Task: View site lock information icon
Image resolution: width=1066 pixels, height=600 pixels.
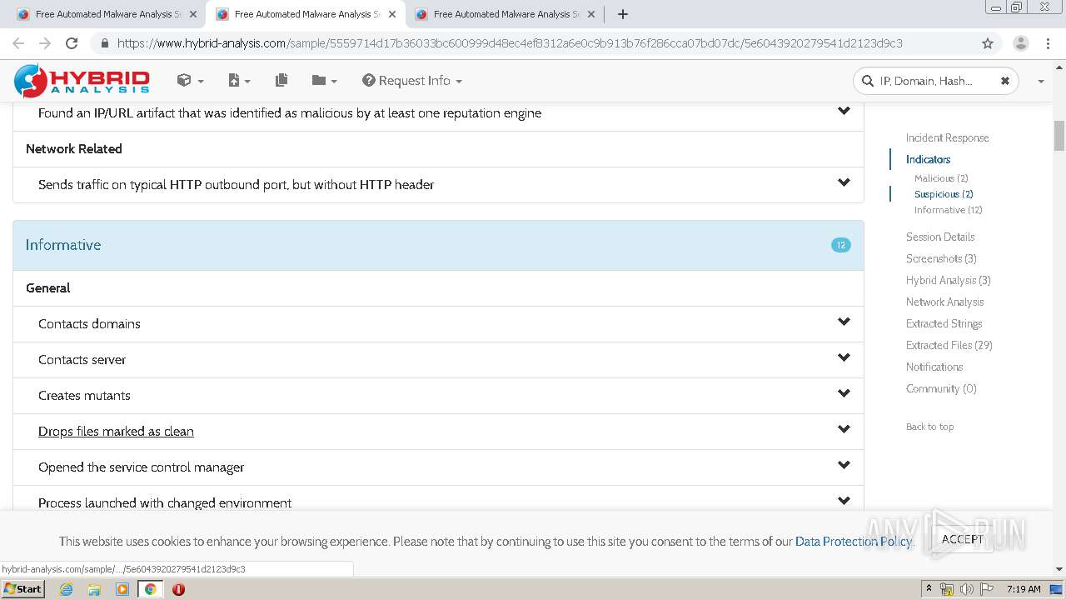Action: tap(104, 43)
